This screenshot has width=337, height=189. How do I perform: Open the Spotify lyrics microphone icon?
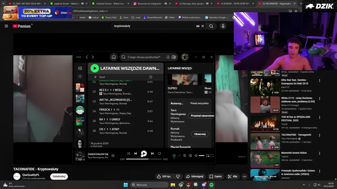[x=179, y=156]
